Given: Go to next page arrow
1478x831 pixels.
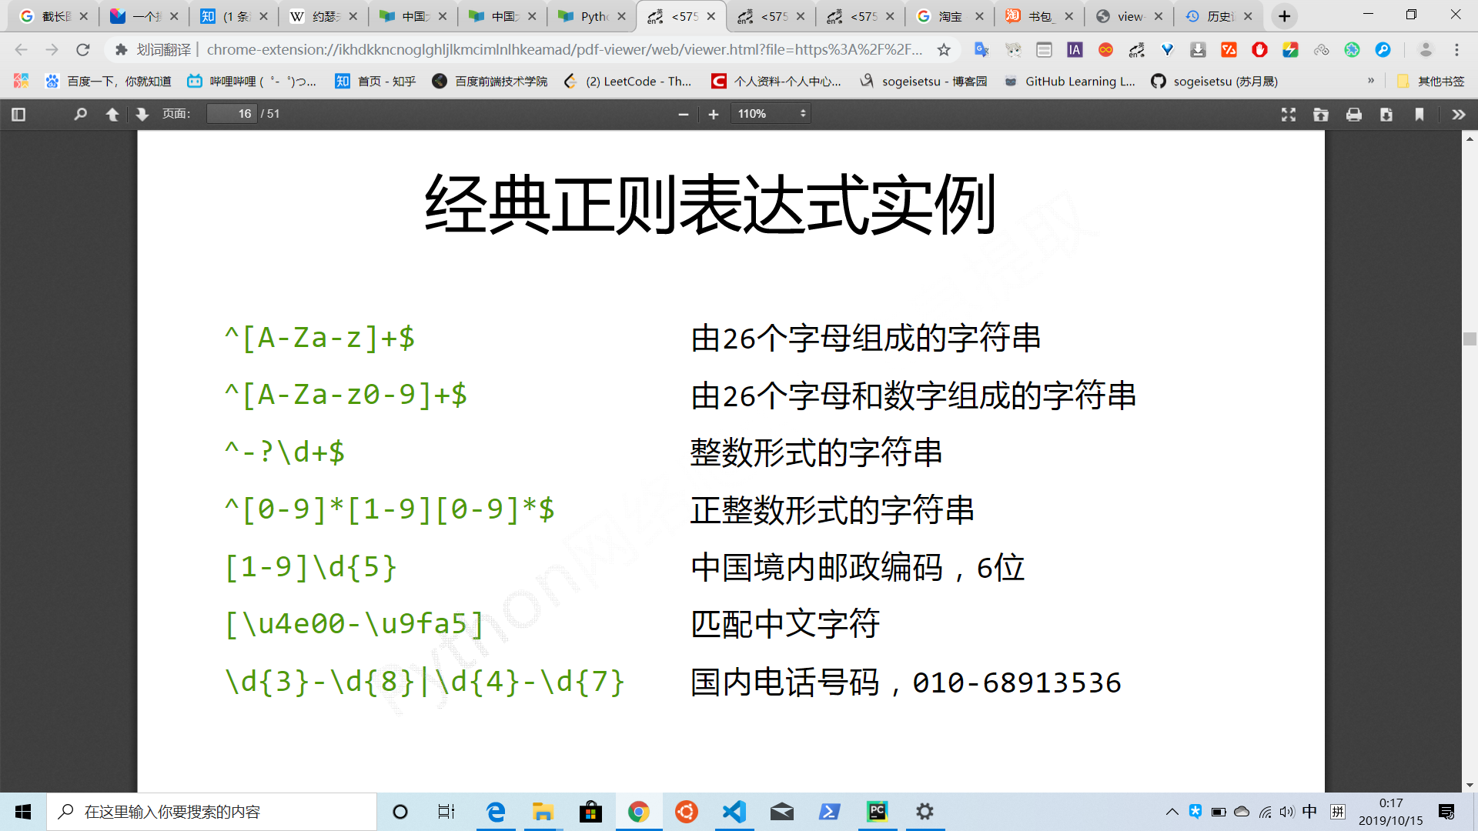Looking at the screenshot, I should pyautogui.click(x=142, y=114).
